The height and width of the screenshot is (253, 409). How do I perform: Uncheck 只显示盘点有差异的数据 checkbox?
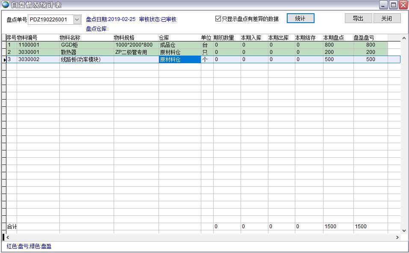point(218,19)
